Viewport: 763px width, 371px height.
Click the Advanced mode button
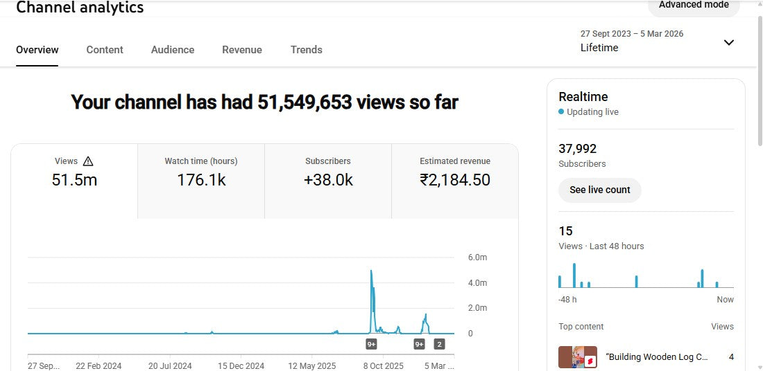694,6
